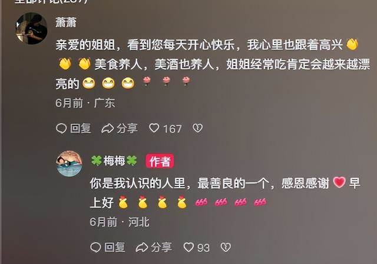Like 梅梅's reply with heart icon

click(188, 247)
